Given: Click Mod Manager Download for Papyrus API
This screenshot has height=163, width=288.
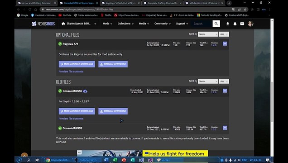Looking at the screenshot, I should (77, 64).
